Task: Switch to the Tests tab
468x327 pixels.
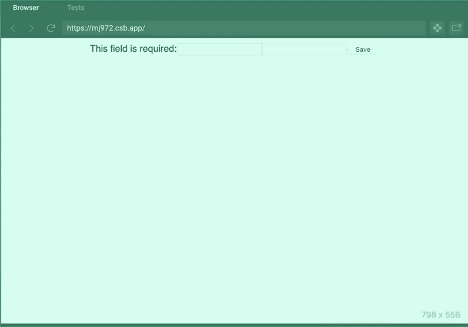Action: coord(75,8)
